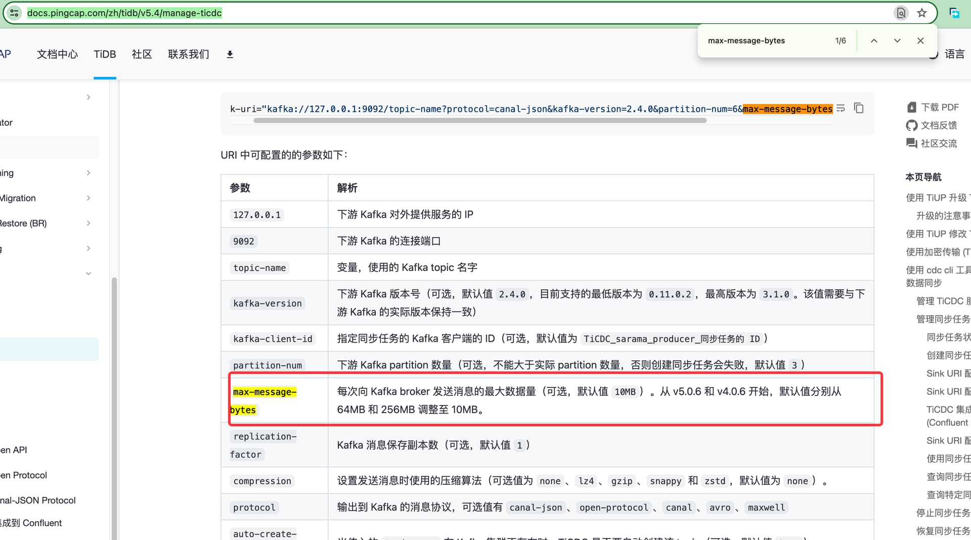
Task: Open the sidebar item ending in 'en Protocol'
Action: (x=23, y=475)
